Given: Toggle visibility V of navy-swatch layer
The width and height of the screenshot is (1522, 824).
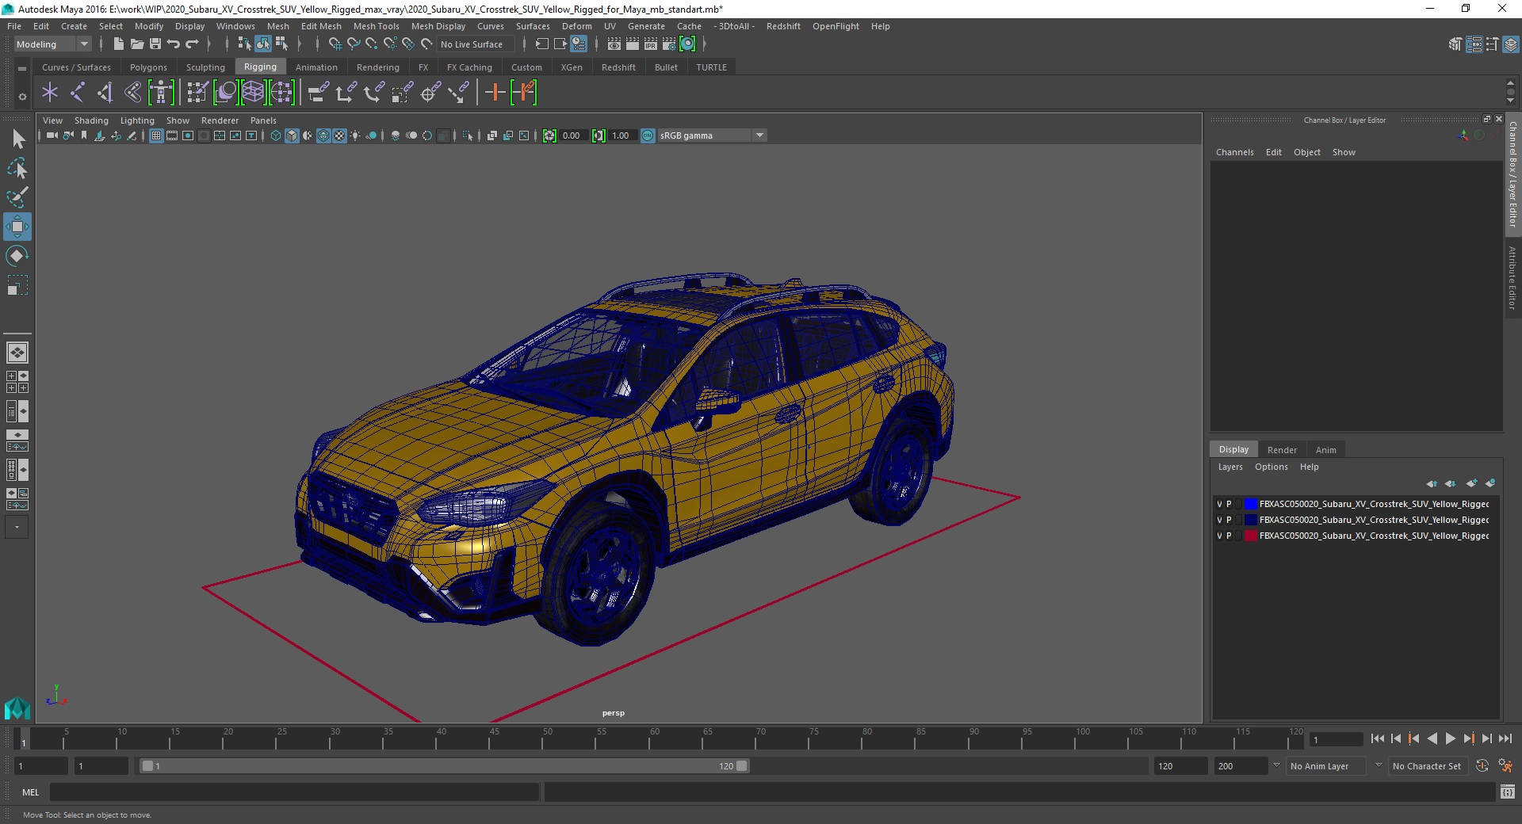Looking at the screenshot, I should click(1219, 520).
